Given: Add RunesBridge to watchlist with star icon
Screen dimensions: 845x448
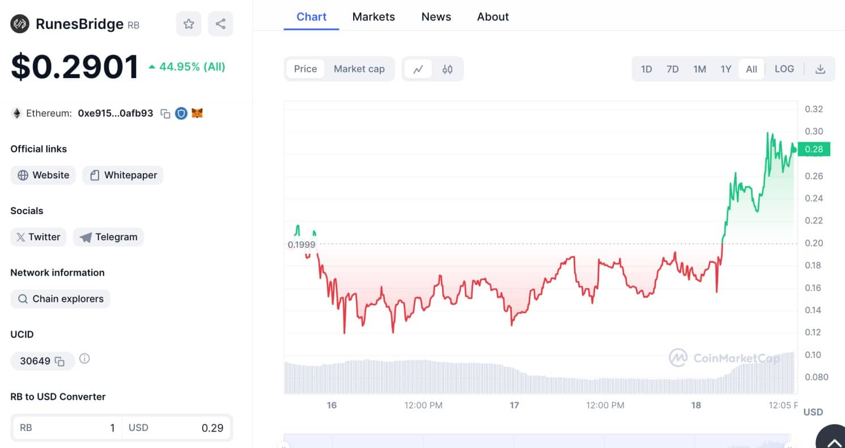Looking at the screenshot, I should click(x=189, y=24).
